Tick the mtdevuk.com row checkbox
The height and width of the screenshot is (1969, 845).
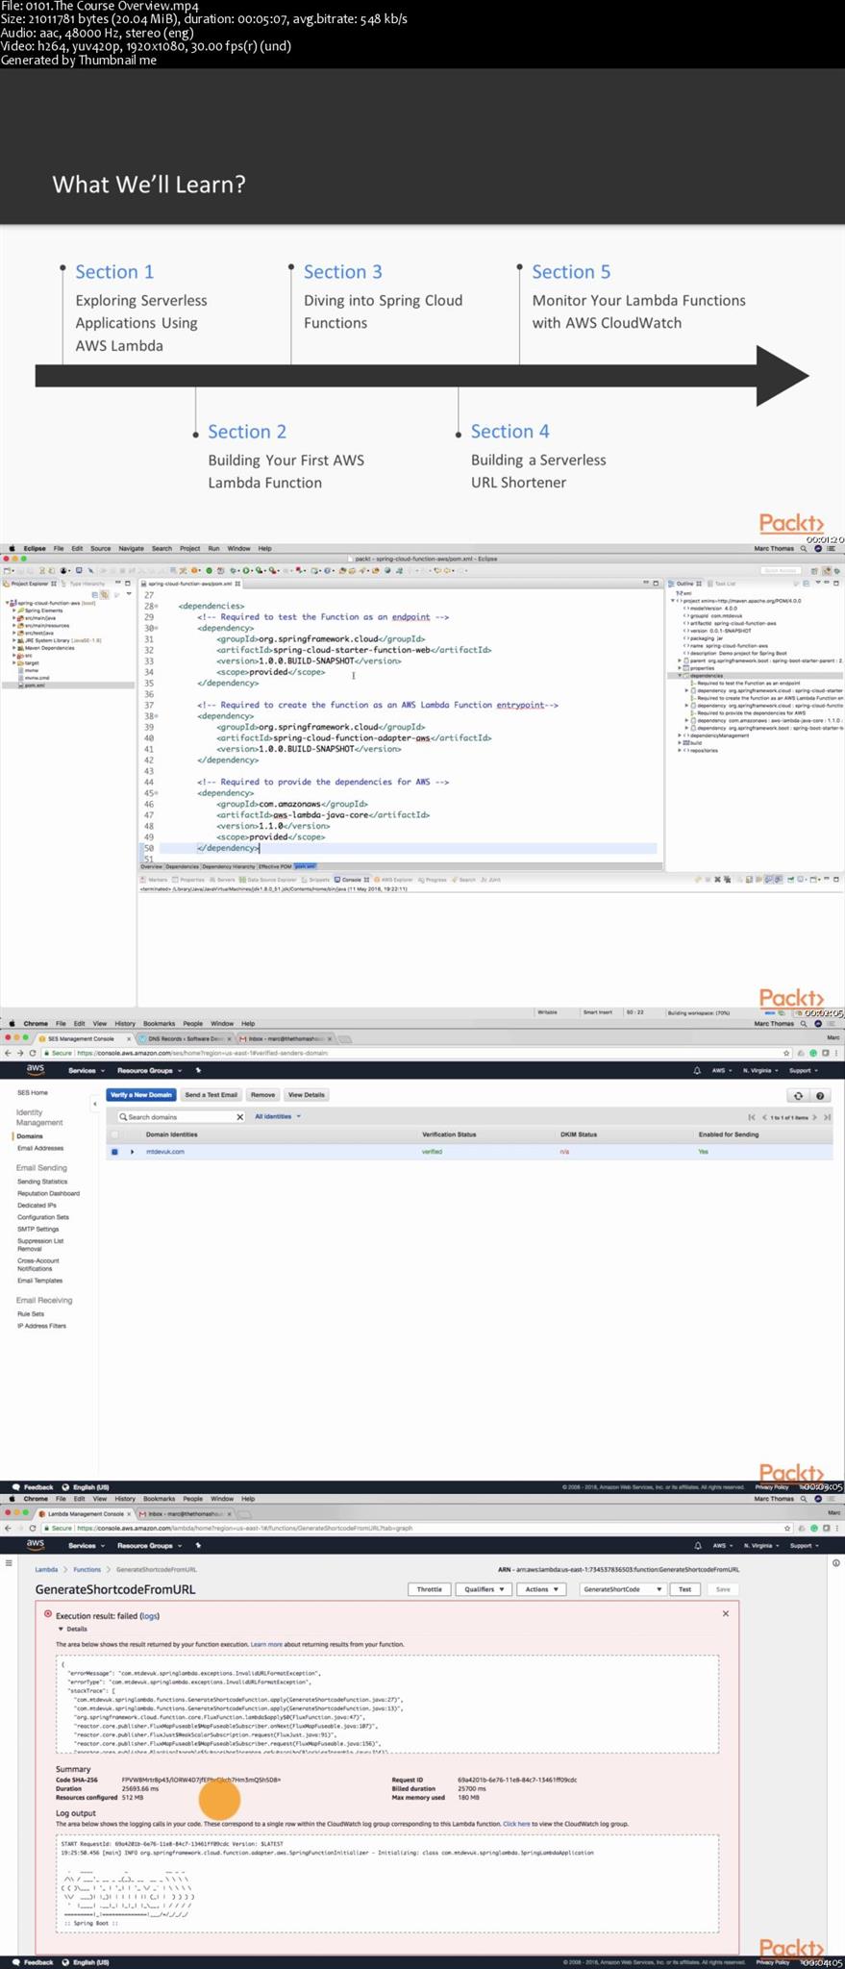point(114,1152)
